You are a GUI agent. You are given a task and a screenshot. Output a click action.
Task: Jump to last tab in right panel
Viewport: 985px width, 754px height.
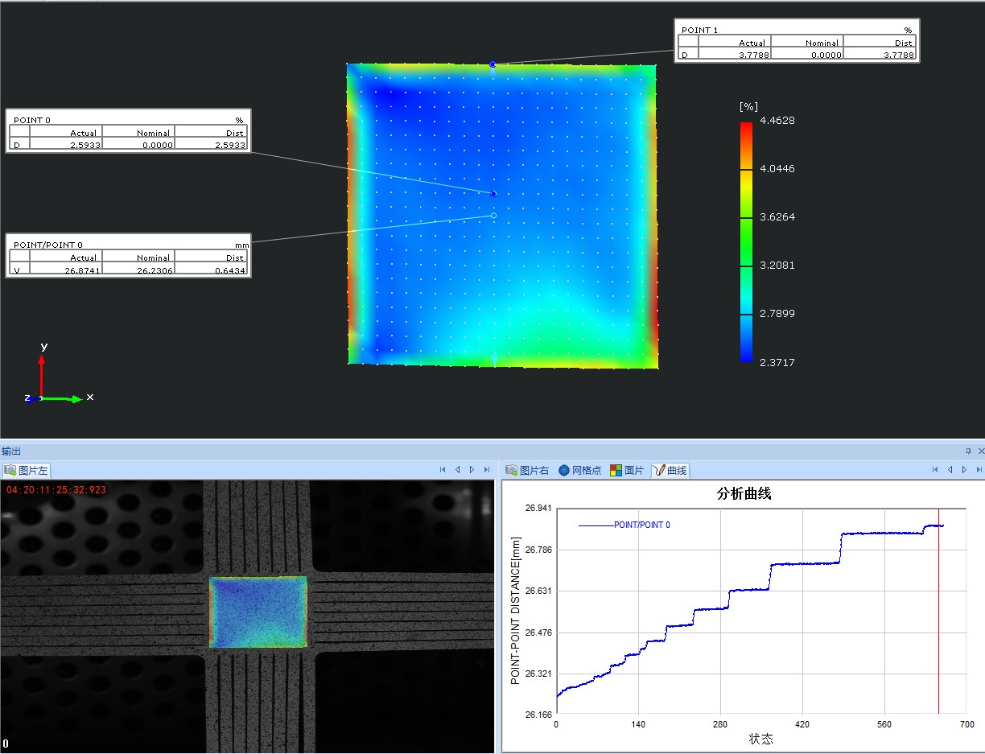tap(979, 470)
